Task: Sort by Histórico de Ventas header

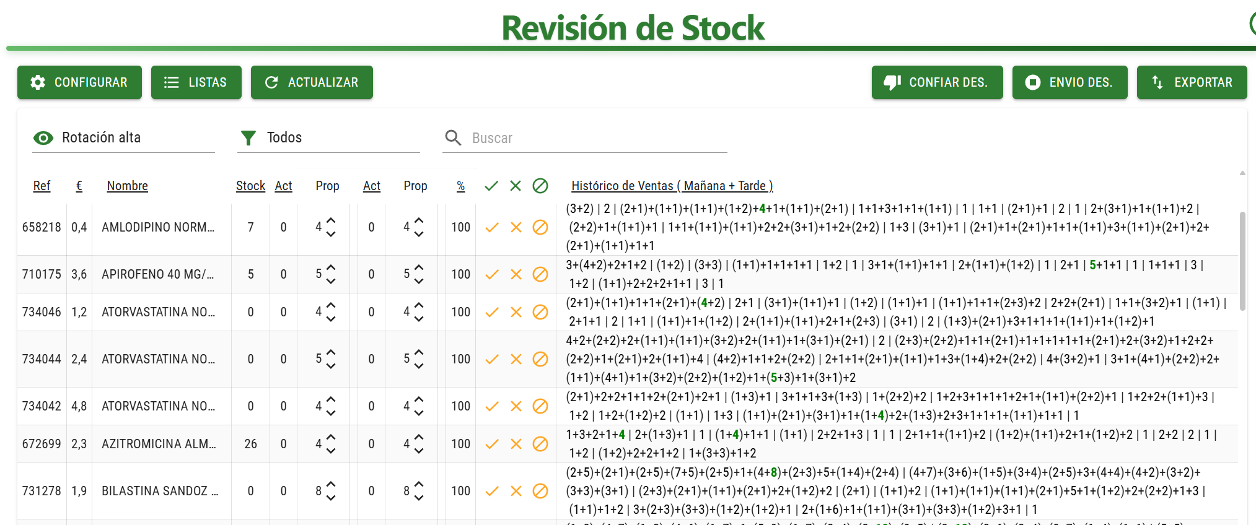Action: 672,186
